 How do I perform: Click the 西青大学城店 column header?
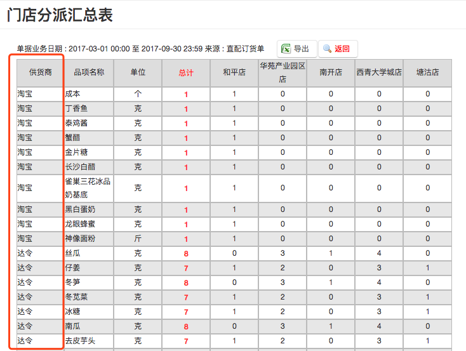(379, 72)
